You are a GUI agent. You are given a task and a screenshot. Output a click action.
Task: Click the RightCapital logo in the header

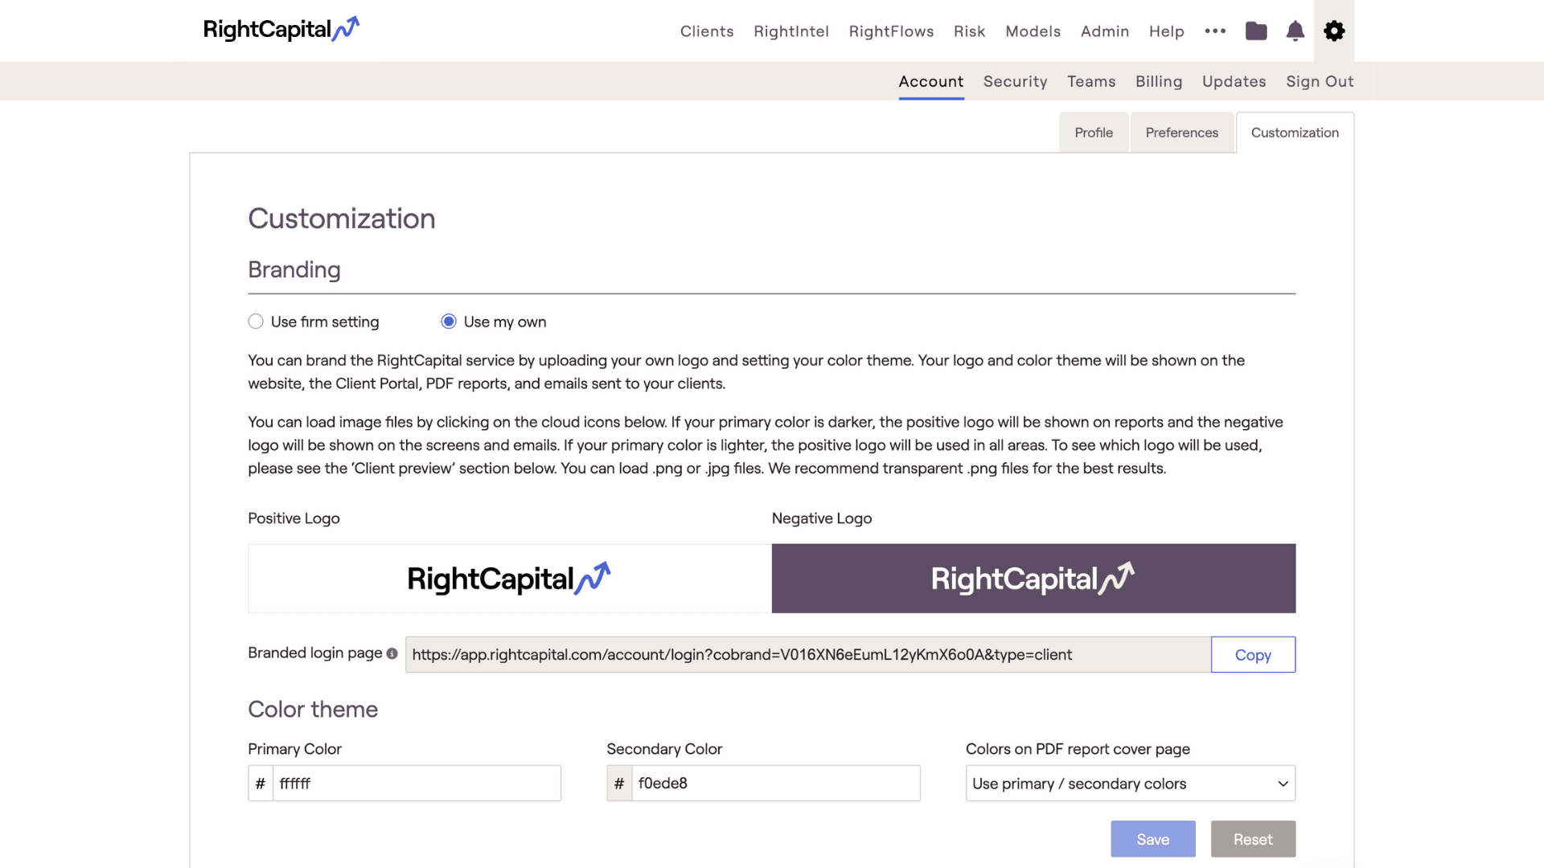[281, 30]
